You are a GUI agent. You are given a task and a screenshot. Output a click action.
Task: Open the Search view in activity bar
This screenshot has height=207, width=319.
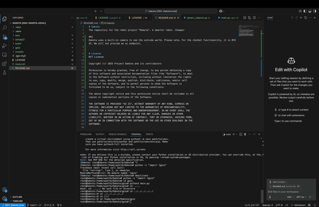(x=5, y=28)
